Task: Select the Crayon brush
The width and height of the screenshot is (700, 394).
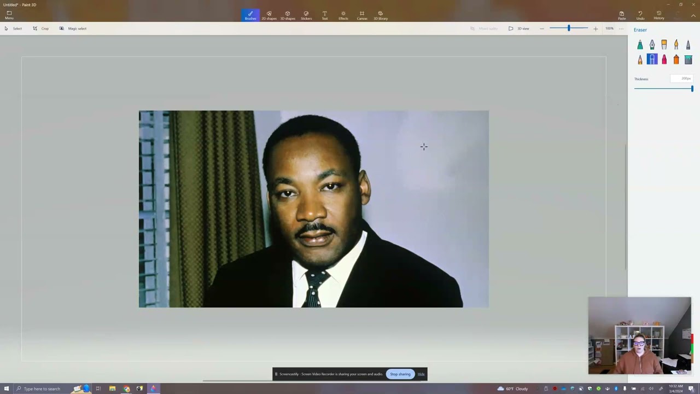Action: [x=664, y=59]
